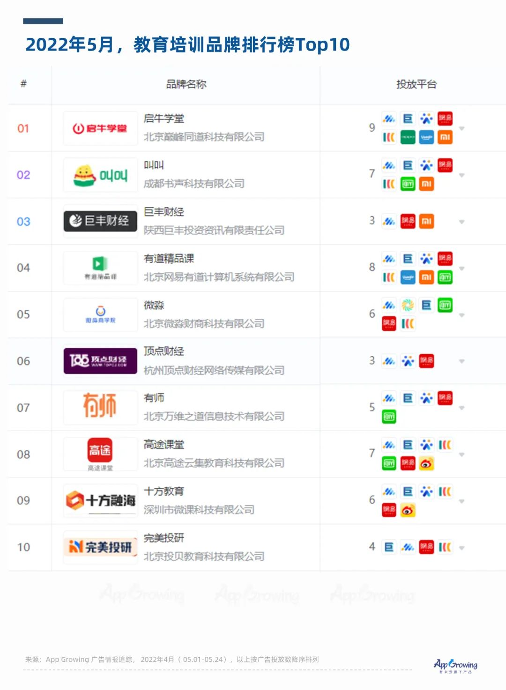Screen dimensions: 506x690
Task: Click the Baidu paw icon in 顶点财经 row
Action: pos(408,361)
